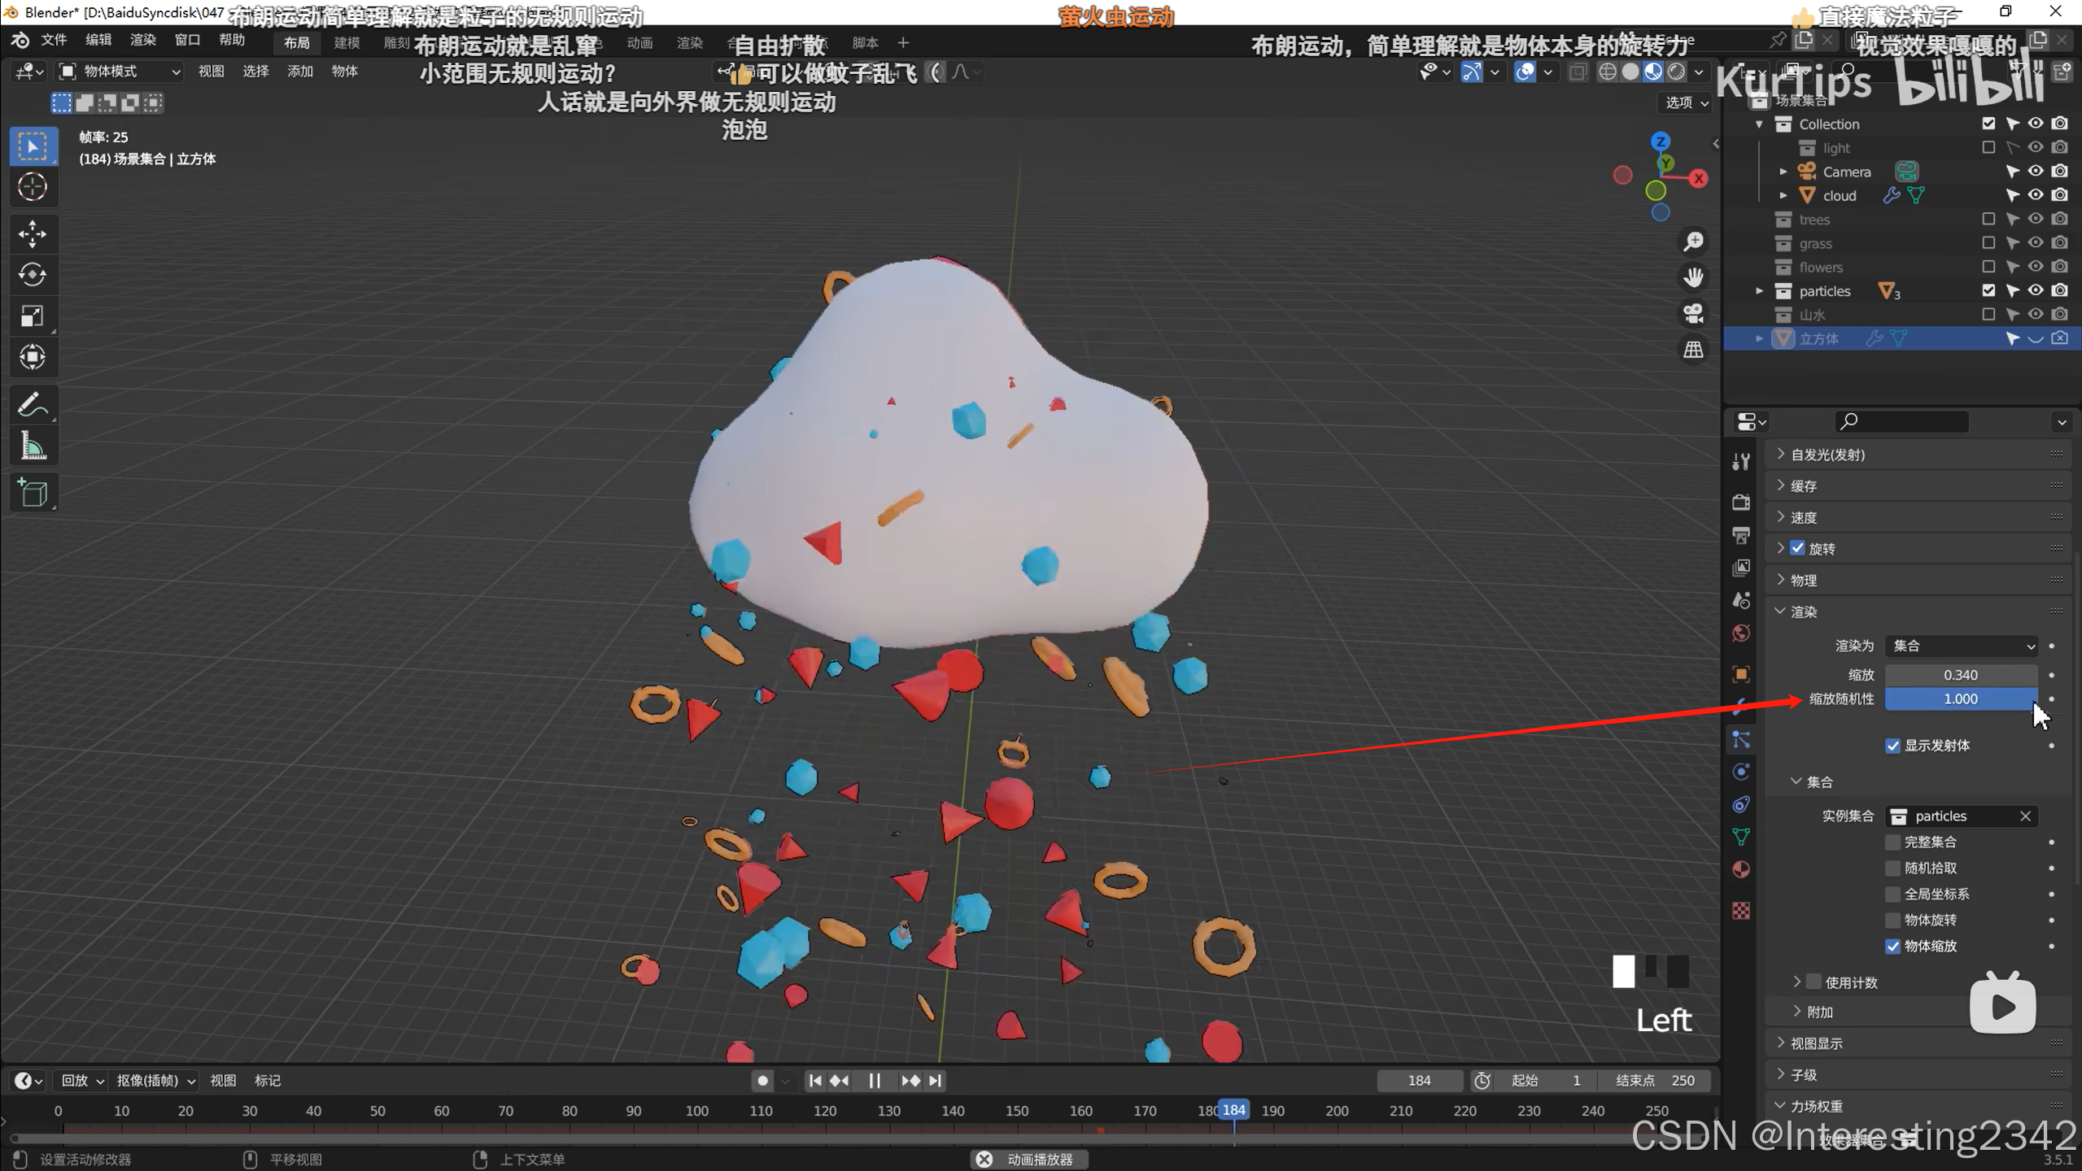Switch to the 建模 workspace tab
Viewport: 2082px width, 1171px height.
(347, 42)
